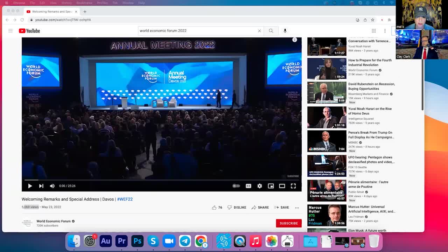
Task: Play the Davos video
Action: [30, 186]
